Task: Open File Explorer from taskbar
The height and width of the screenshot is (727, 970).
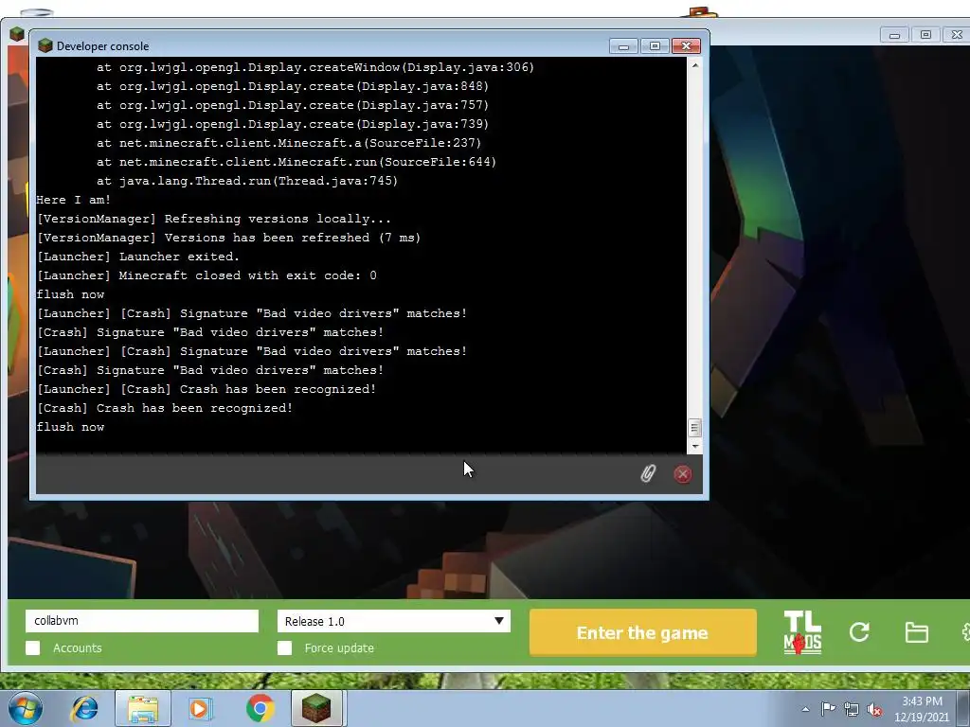Action: click(142, 708)
